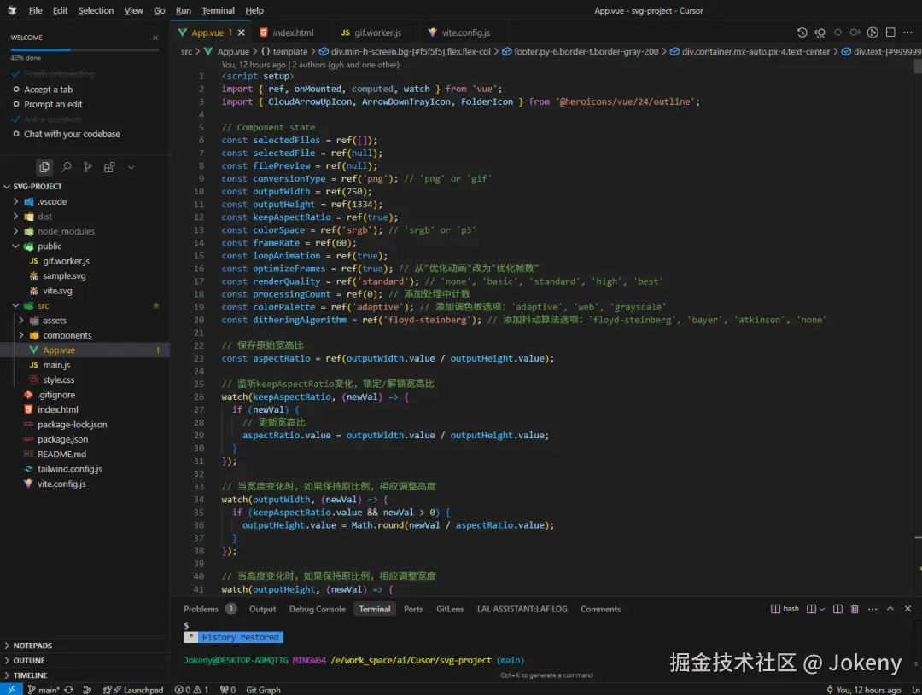Kill terminal with trash icon
Viewport: 922px width, 695px height.
pos(855,609)
